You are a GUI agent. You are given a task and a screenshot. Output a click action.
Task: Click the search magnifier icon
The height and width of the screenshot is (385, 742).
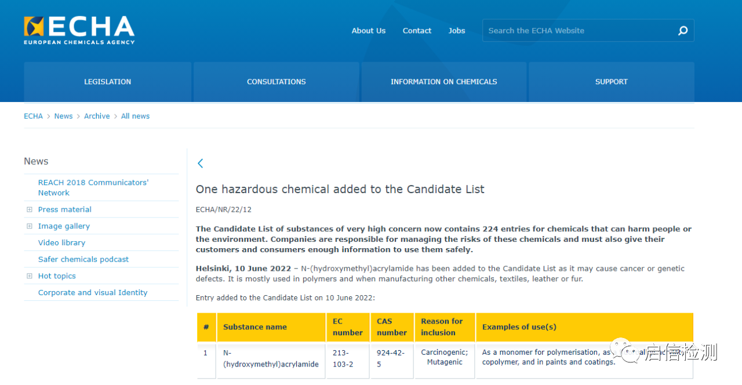tap(683, 31)
